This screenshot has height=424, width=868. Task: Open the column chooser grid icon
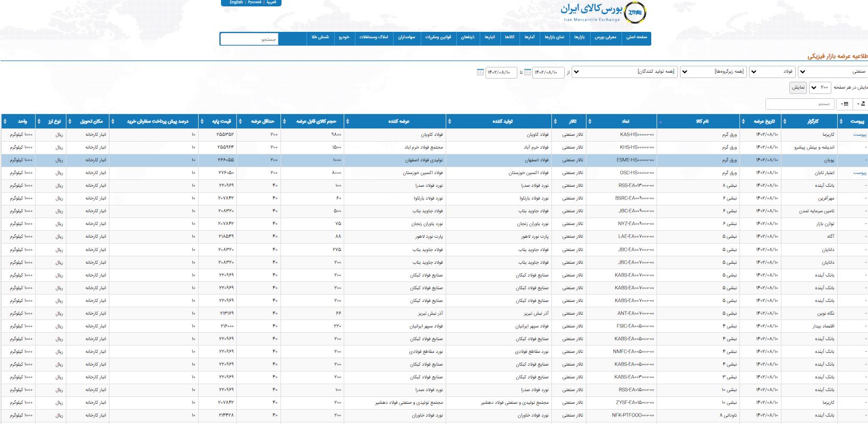point(845,104)
